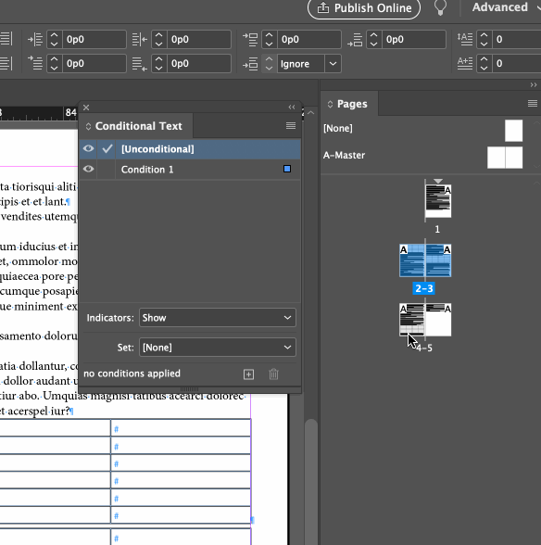Image resolution: width=541 pixels, height=545 pixels.
Task: Click the space after stepper arrows
Action: click(x=374, y=39)
